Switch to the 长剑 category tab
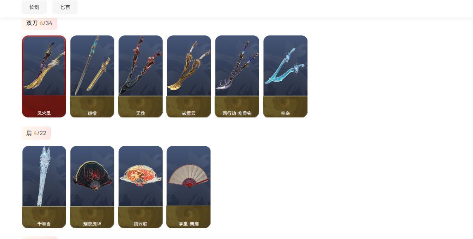 (x=34, y=7)
